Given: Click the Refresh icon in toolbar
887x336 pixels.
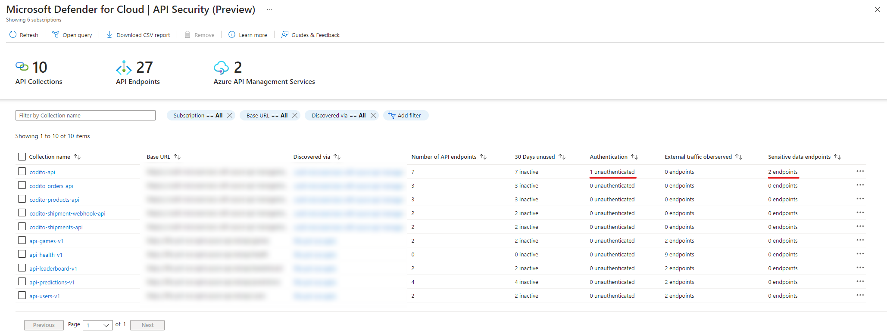Looking at the screenshot, I should pos(13,35).
